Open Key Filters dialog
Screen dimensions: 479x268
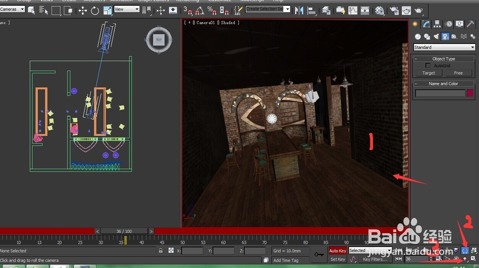[375, 259]
